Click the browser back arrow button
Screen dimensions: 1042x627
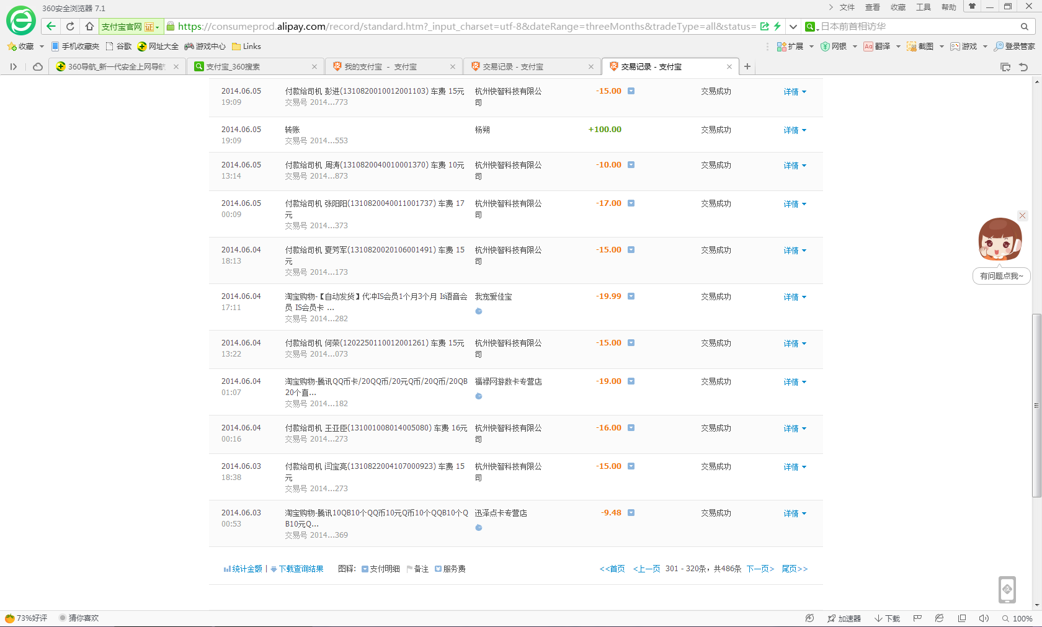pyautogui.click(x=51, y=27)
